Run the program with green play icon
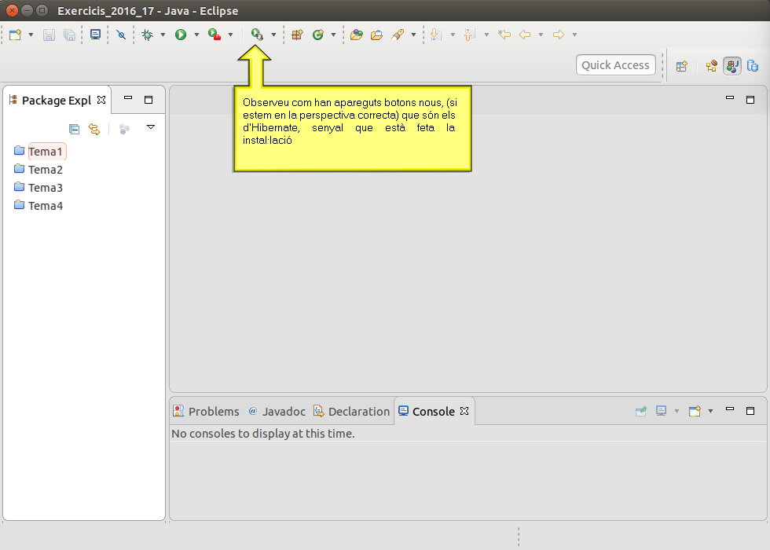 (x=181, y=35)
